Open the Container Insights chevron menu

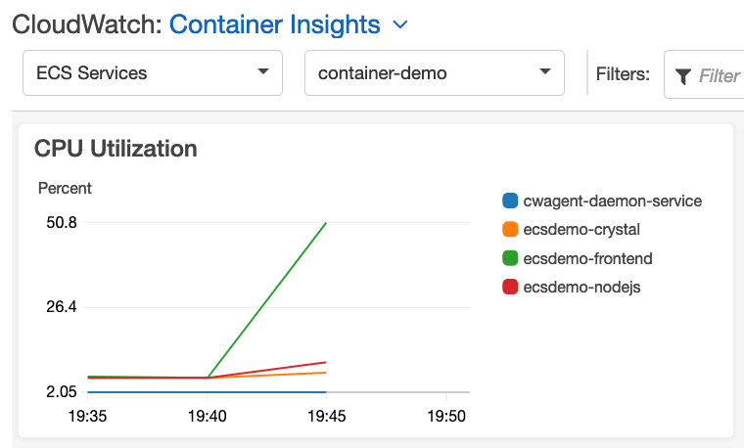tap(400, 24)
